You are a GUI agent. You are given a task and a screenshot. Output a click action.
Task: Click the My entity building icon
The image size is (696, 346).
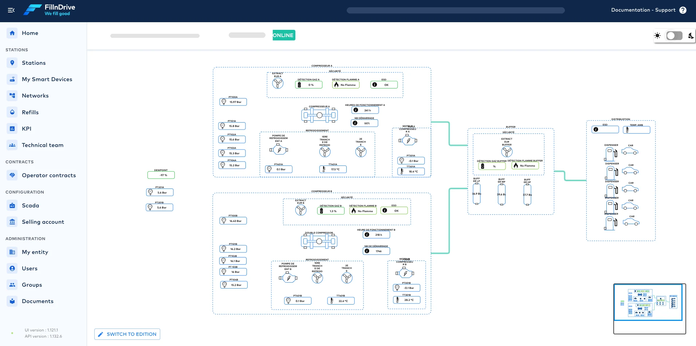[x=12, y=252]
